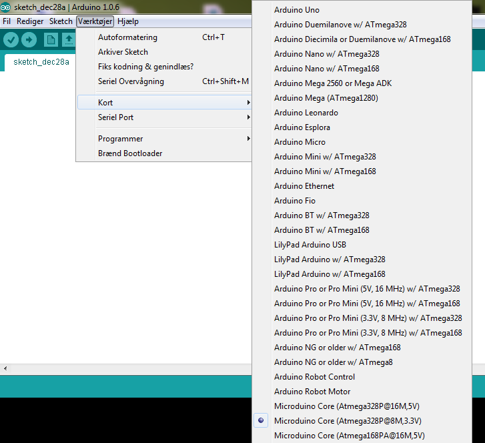
Task: Select Arduino Diecimila or Duemilanove w/ ATmega168
Action: [x=362, y=39]
